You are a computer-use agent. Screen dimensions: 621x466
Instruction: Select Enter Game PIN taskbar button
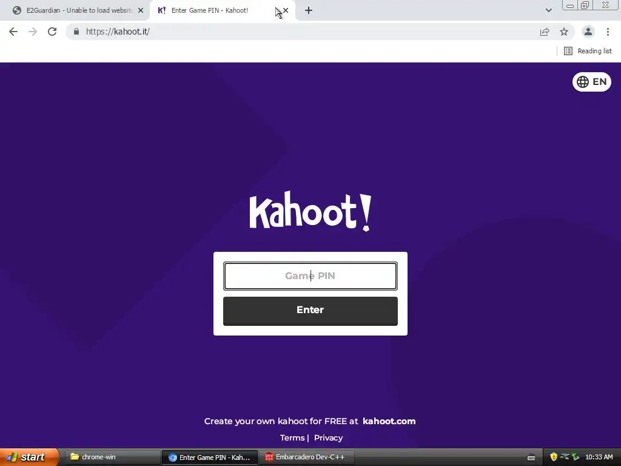(210, 458)
